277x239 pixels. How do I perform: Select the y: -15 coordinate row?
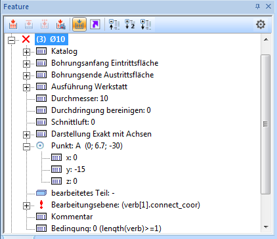coord(75,169)
